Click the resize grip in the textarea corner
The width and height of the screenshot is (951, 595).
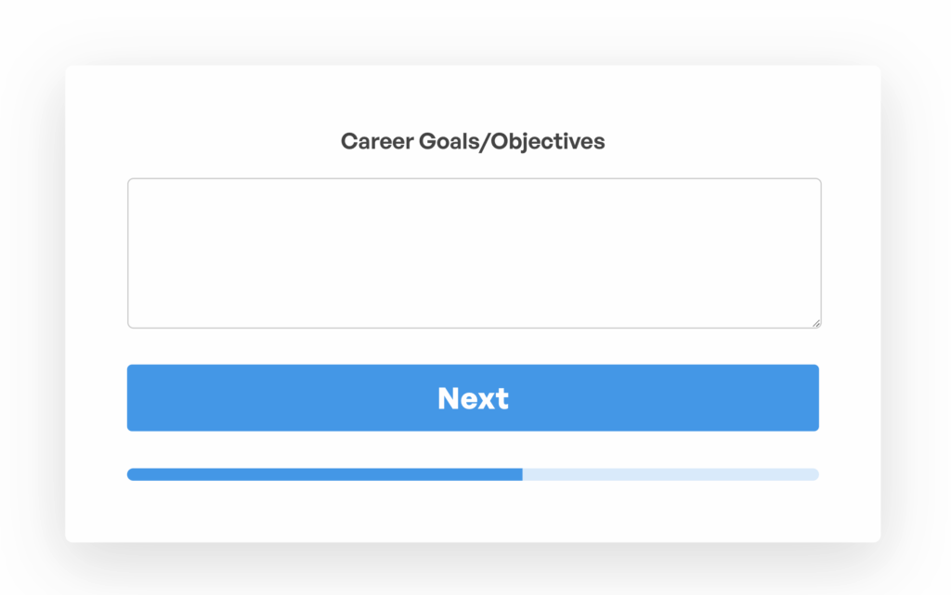(816, 323)
